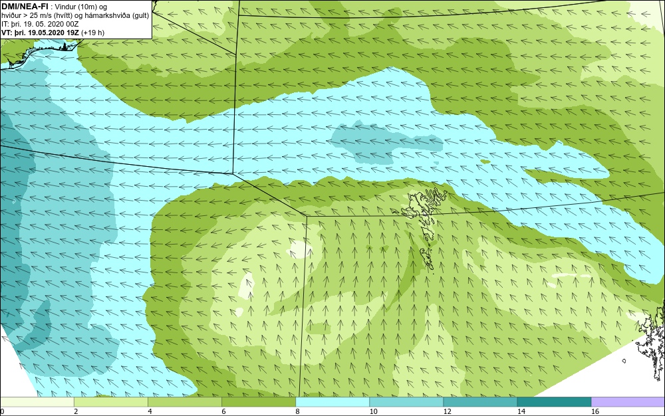Click the legend tick label '8'
The image size is (665, 416).
pyautogui.click(x=297, y=412)
